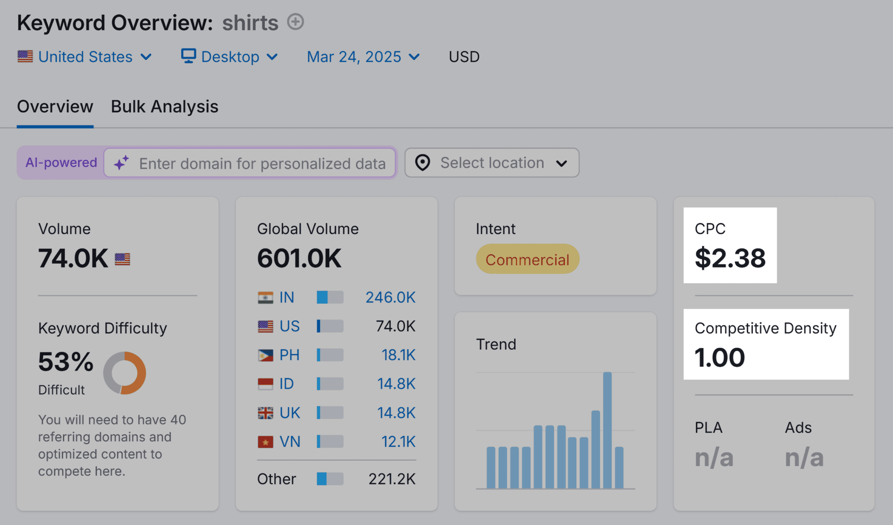Open the Desktop device dropdown
The width and height of the screenshot is (893, 525).
(x=230, y=57)
